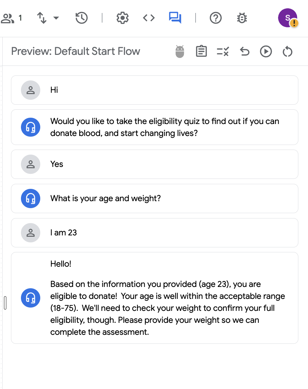Click the play button in preview header
The image size is (308, 389).
tap(266, 52)
